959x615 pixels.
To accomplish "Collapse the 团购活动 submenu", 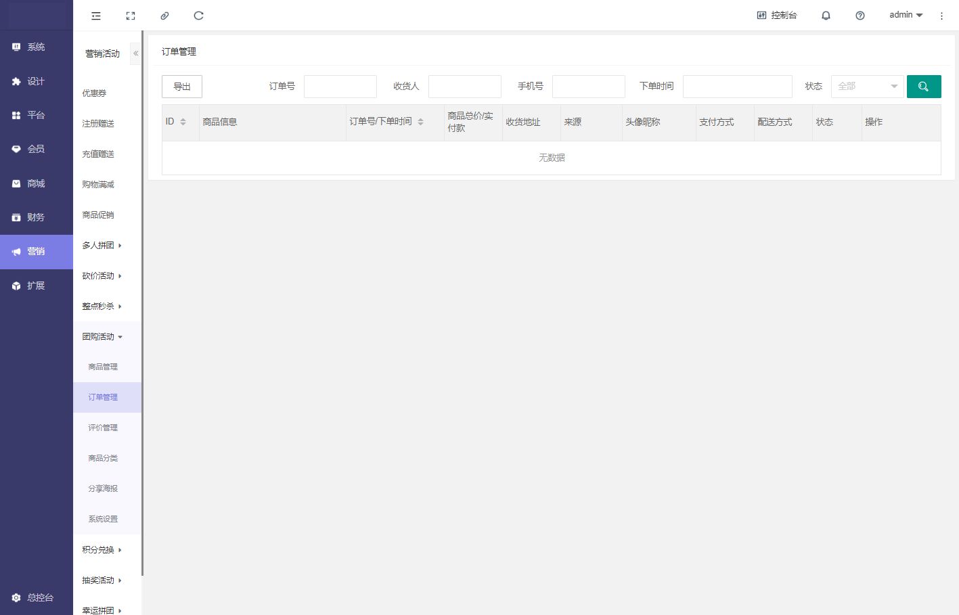I will 102,337.
